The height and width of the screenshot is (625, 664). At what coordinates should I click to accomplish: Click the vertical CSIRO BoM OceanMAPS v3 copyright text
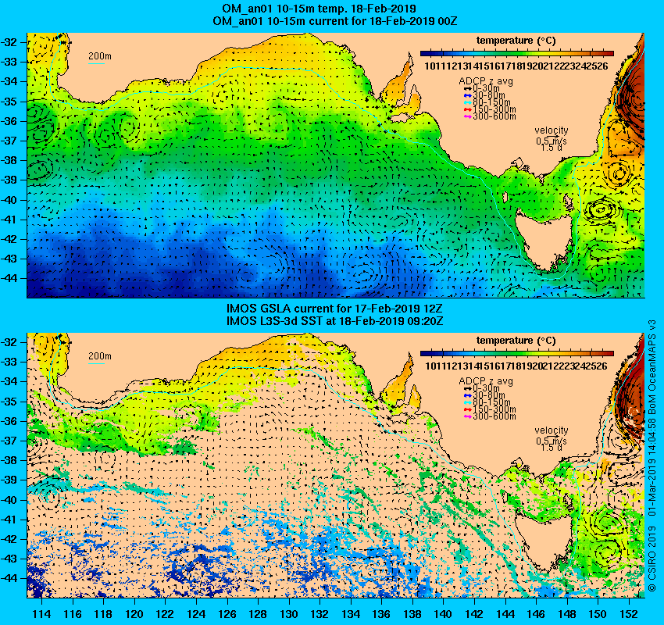pos(652,455)
